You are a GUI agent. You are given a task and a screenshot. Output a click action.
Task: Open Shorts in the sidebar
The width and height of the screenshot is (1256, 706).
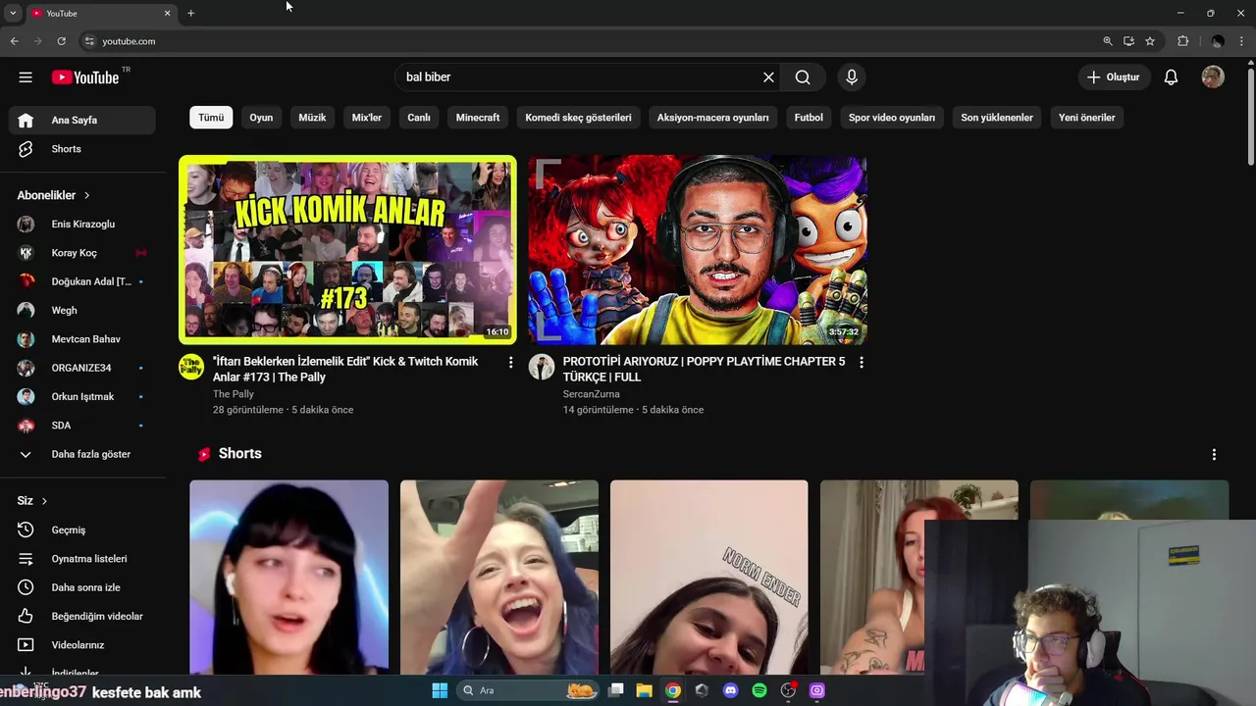(82, 149)
